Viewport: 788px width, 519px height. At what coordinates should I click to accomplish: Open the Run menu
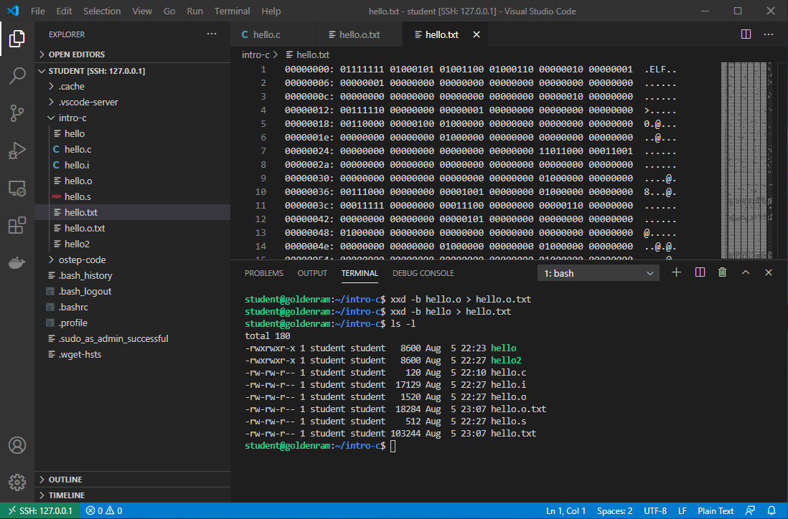tap(194, 11)
